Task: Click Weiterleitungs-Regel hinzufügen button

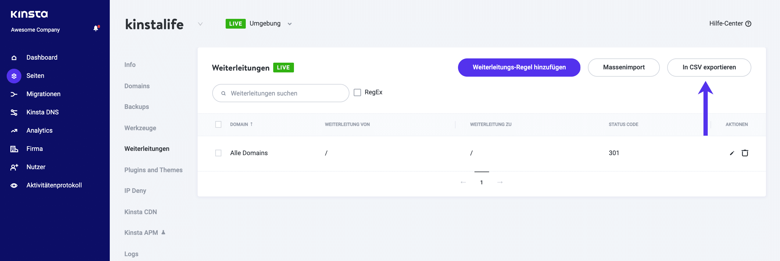Action: pyautogui.click(x=519, y=68)
